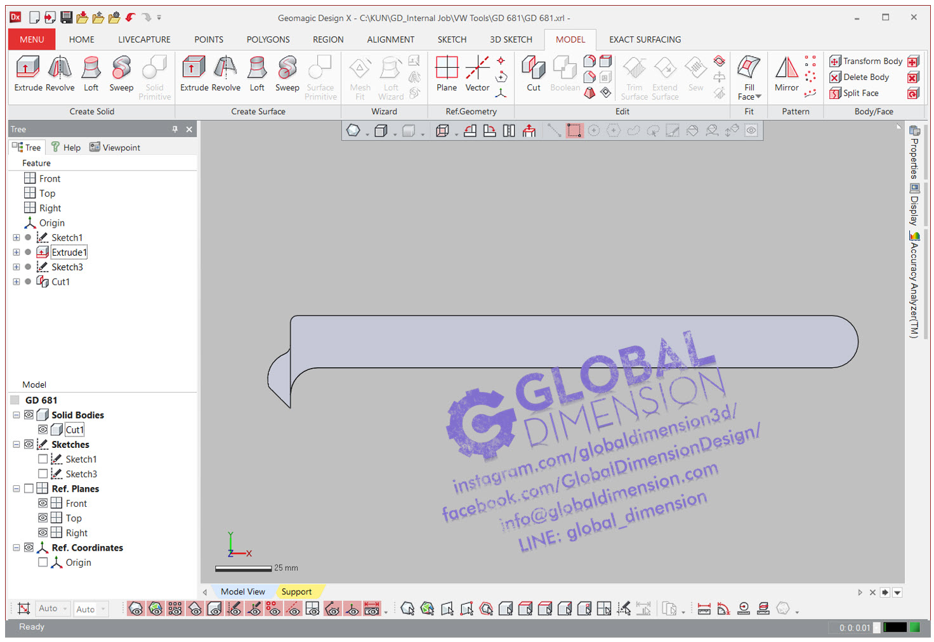Click the Revolve solid tool
934x642 pixels.
[60, 74]
